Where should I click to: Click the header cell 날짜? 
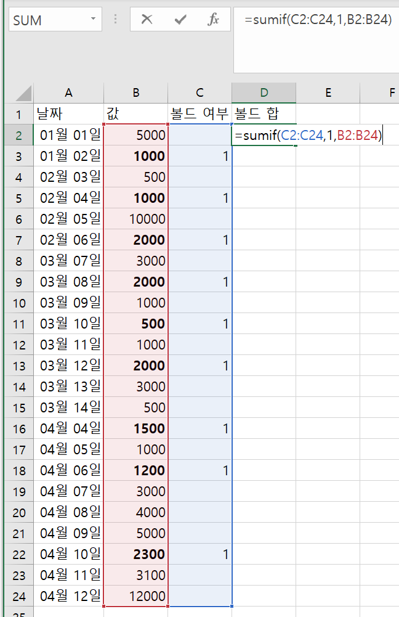point(68,114)
